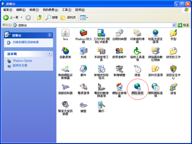Screen dimensions: 192x144
Task: Collapse the 請參閱 side panel
Action: tap(50, 54)
